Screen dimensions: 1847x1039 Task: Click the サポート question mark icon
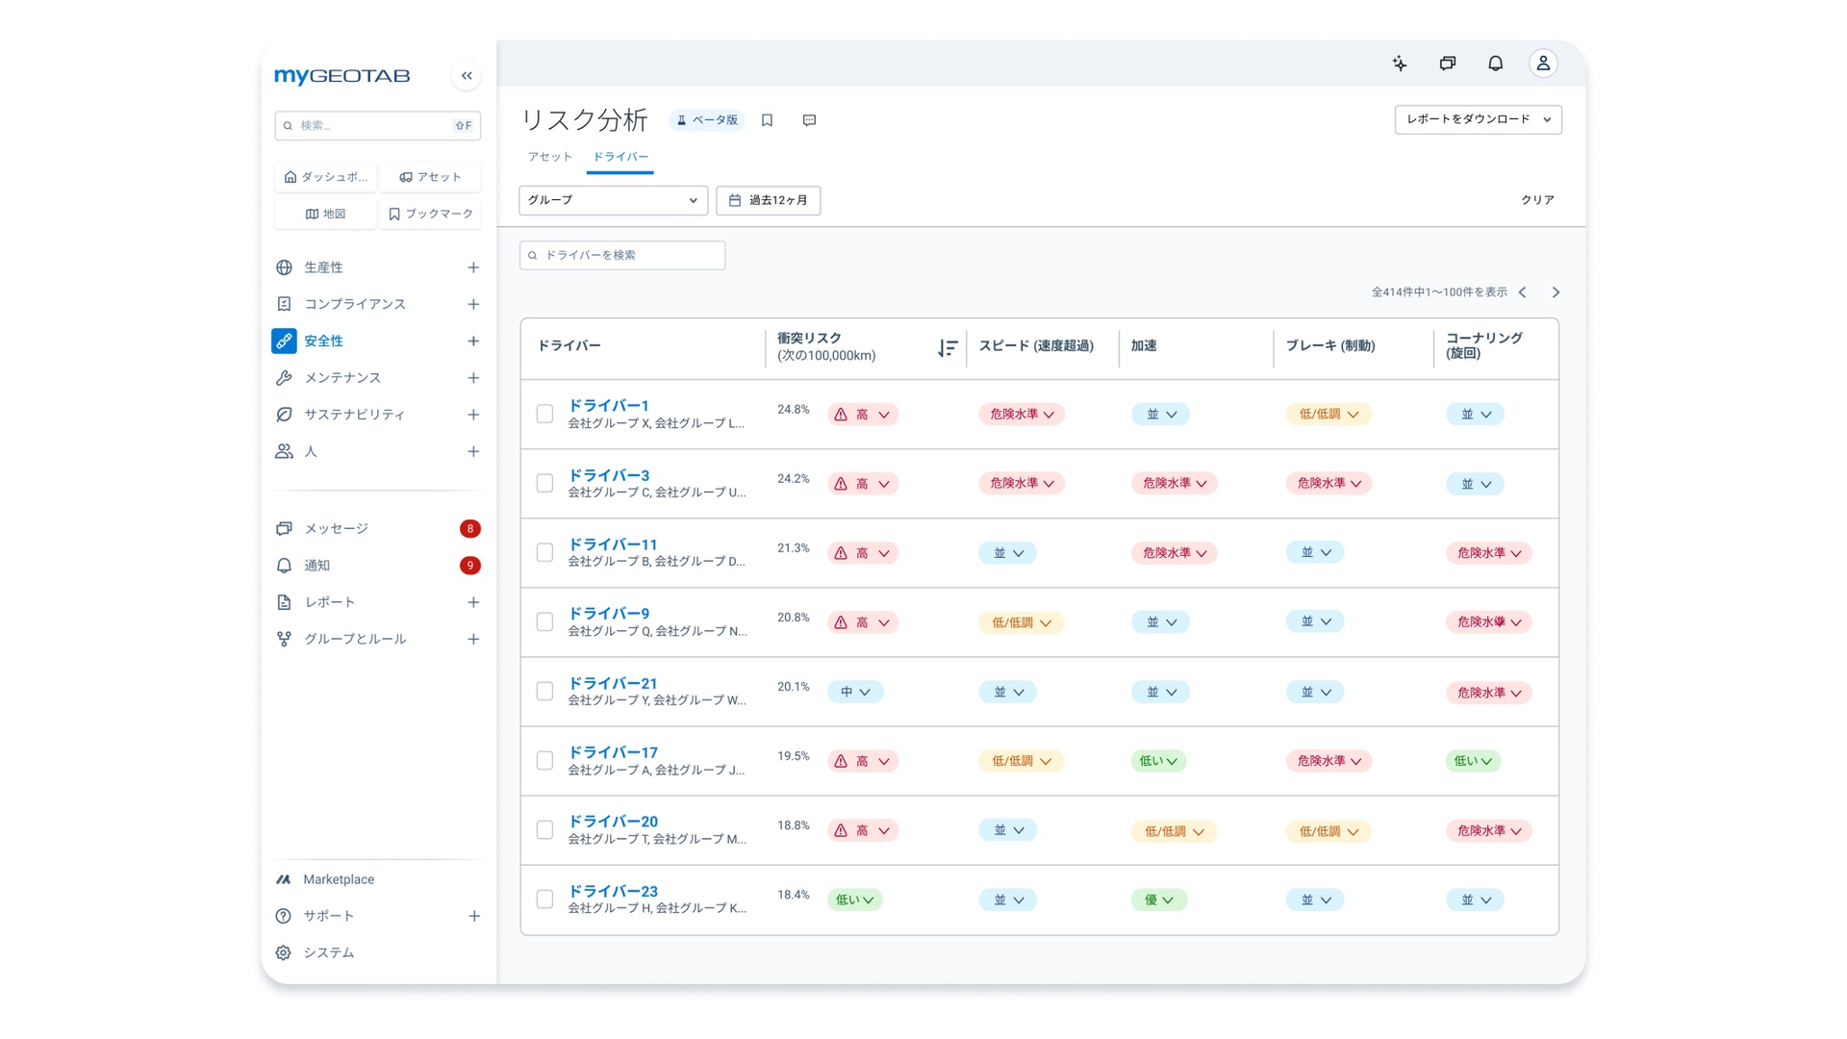click(283, 916)
